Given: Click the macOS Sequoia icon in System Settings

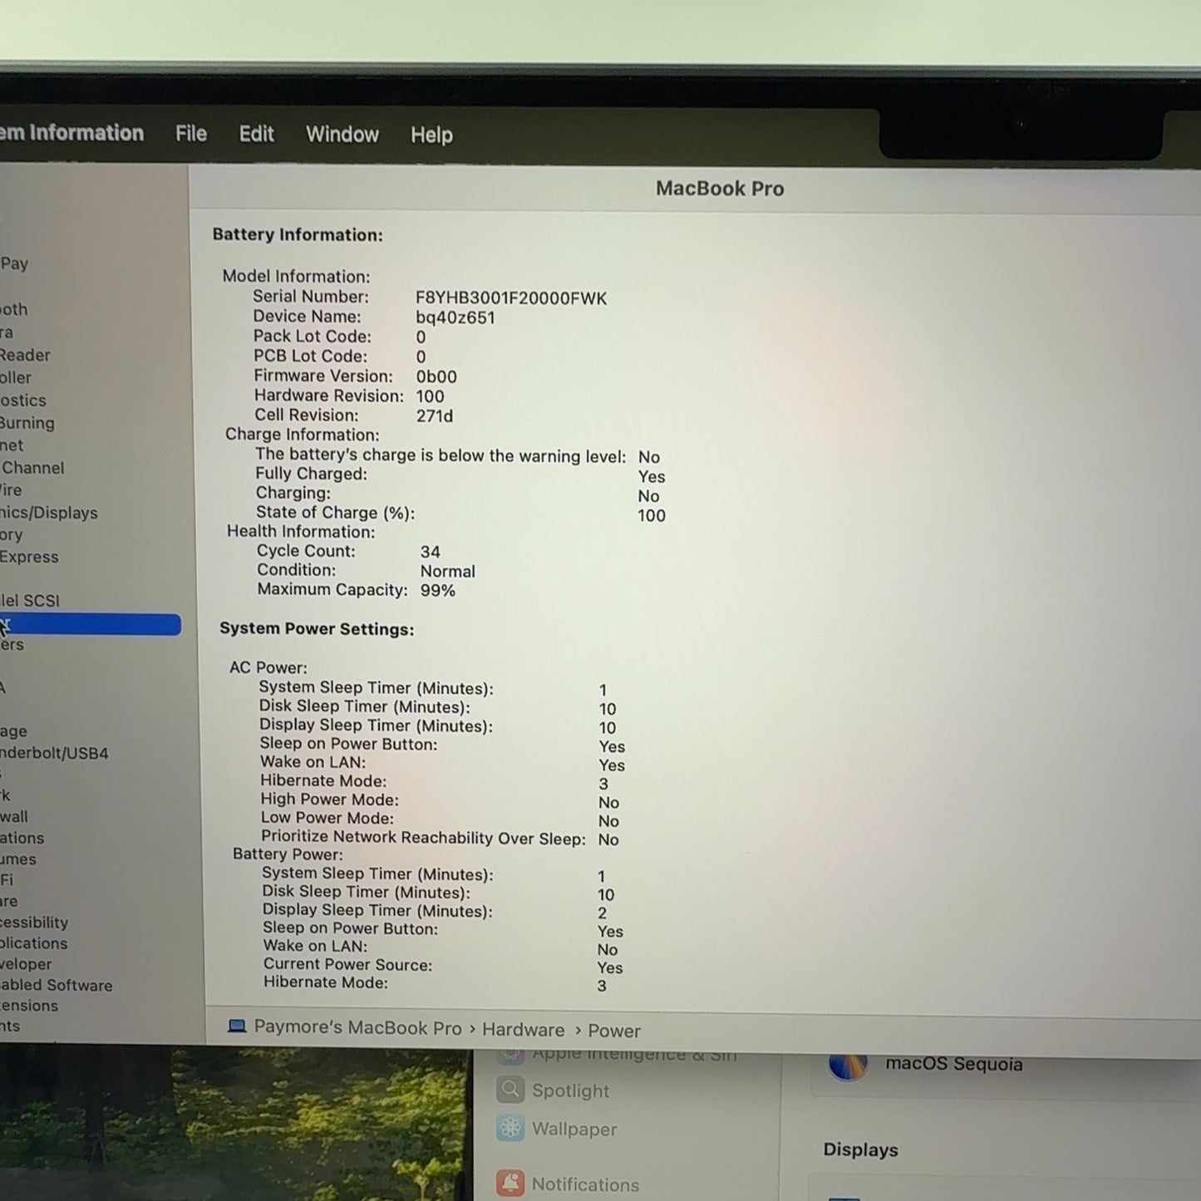Looking at the screenshot, I should point(848,1065).
